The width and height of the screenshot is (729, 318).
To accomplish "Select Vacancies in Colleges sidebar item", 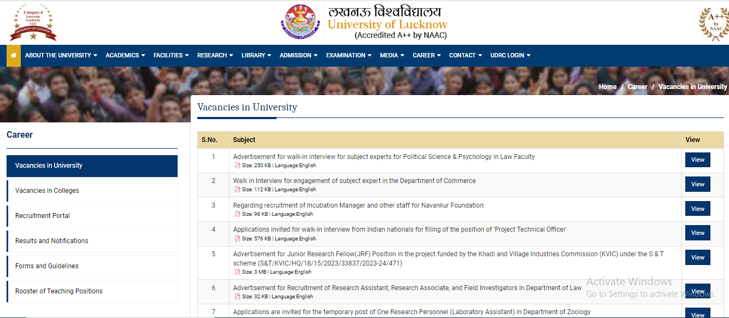I will [x=92, y=191].
